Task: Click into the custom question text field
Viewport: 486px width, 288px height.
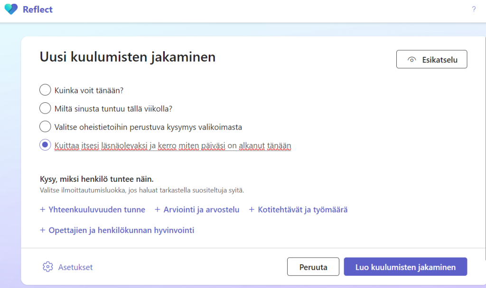Action: click(x=173, y=145)
